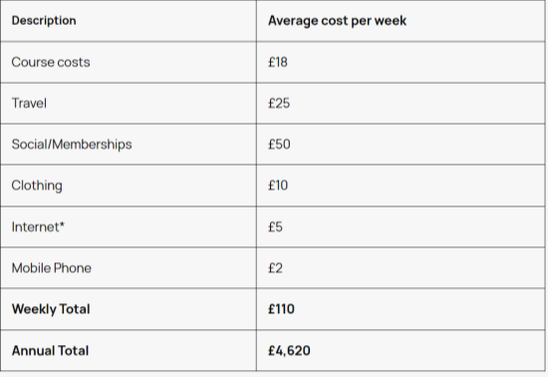
Task: Click the Internet* row label
Action: pos(38,227)
